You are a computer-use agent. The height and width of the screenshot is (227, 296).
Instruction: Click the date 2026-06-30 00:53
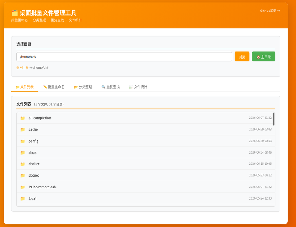click(x=260, y=141)
